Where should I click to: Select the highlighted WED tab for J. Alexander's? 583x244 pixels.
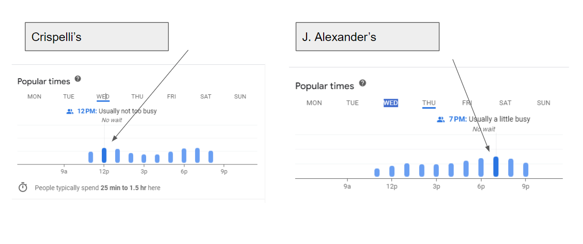tap(391, 103)
